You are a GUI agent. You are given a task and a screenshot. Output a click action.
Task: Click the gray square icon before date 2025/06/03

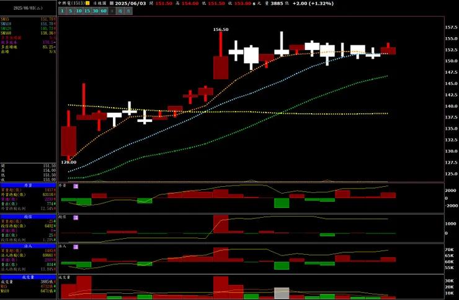[x=112, y=3]
